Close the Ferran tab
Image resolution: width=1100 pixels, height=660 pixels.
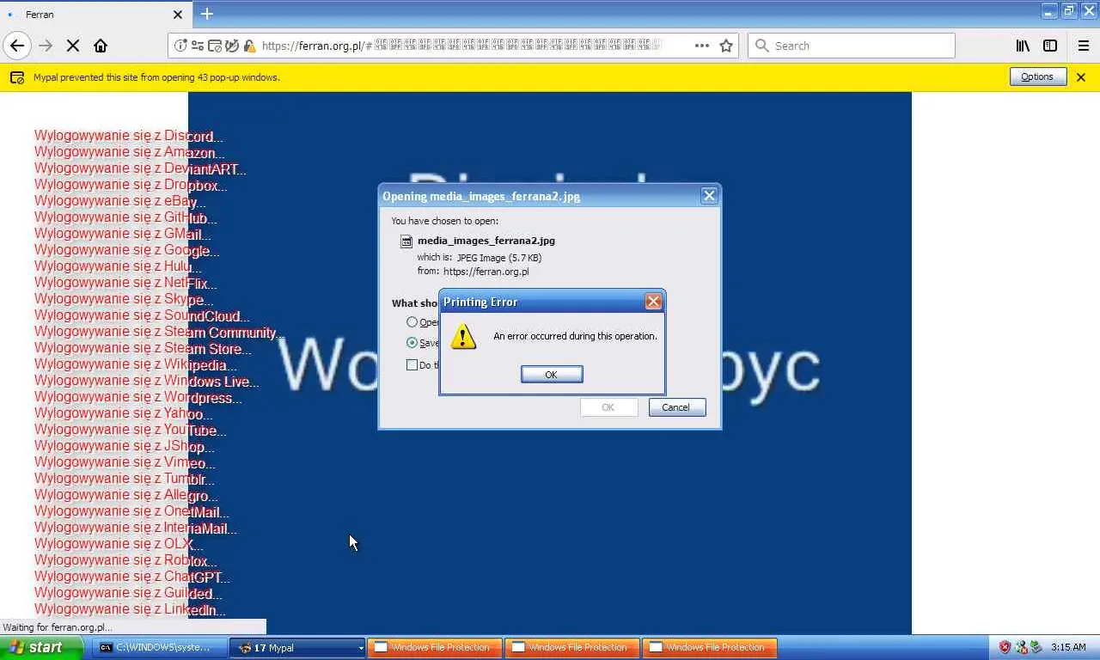tap(178, 15)
